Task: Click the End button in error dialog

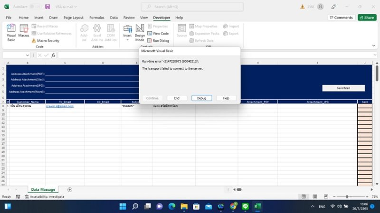Action: (177, 98)
